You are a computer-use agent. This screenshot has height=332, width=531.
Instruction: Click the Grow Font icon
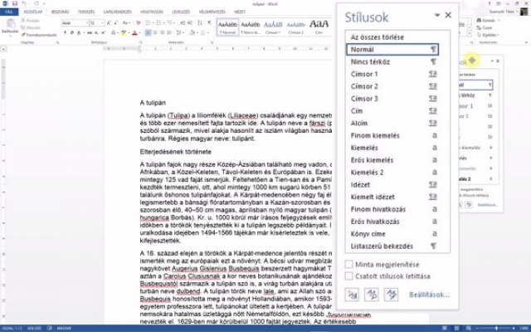click(x=109, y=23)
